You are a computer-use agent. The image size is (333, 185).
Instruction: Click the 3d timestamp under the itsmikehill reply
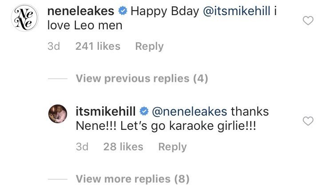coord(82,147)
